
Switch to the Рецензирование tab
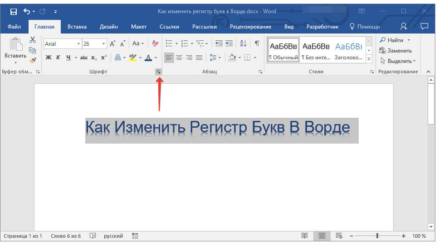251,27
